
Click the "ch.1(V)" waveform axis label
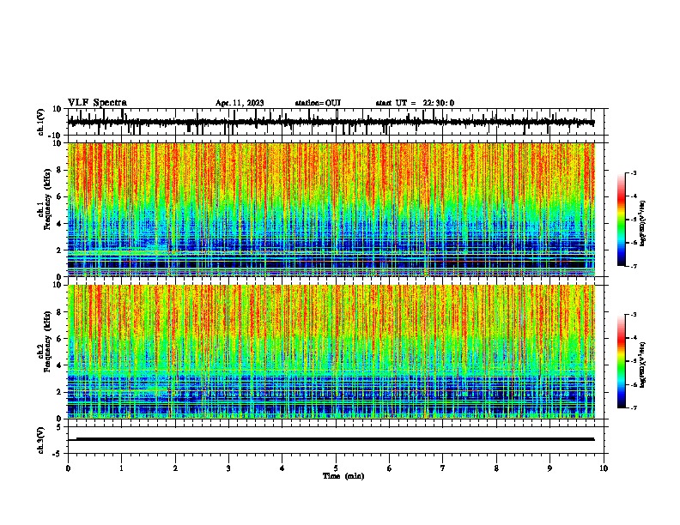pyautogui.click(x=41, y=122)
